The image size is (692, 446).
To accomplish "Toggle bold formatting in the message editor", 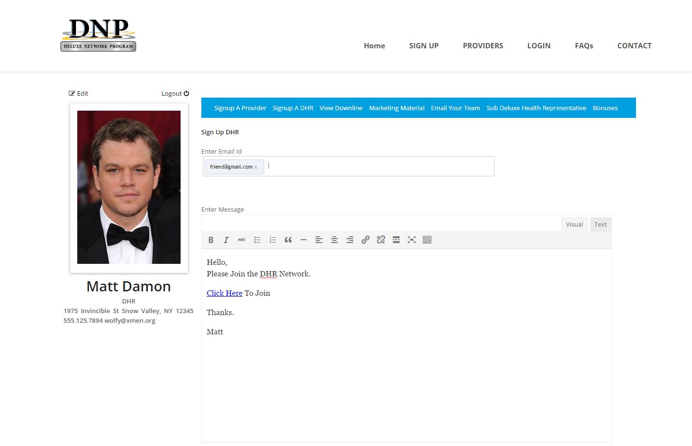I will [211, 240].
